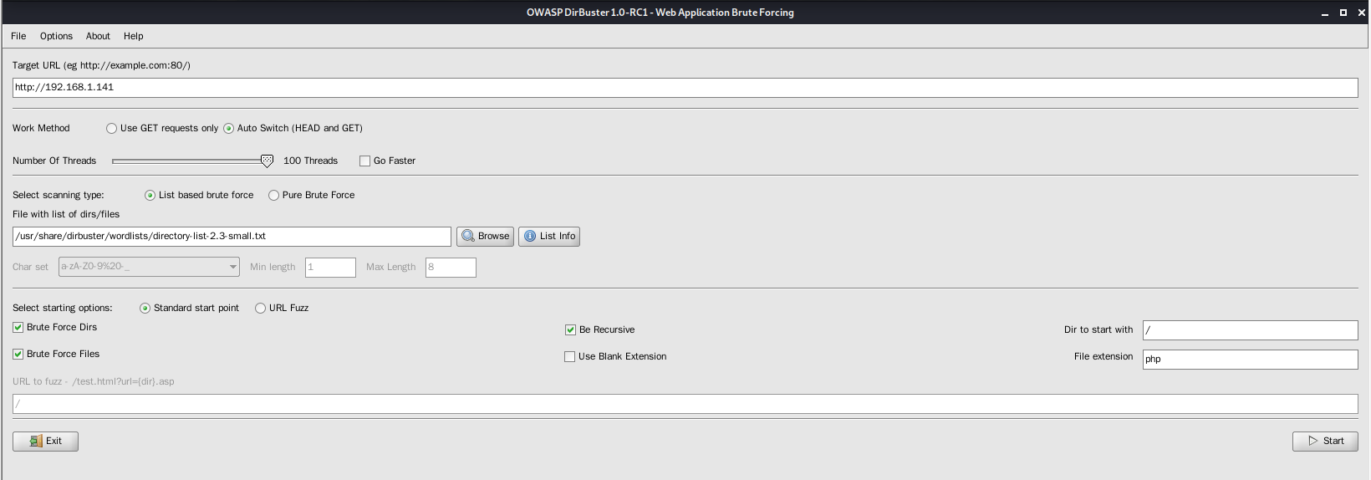1371x480 pixels.
Task: Click the Exit door icon
Action: [x=36, y=441]
